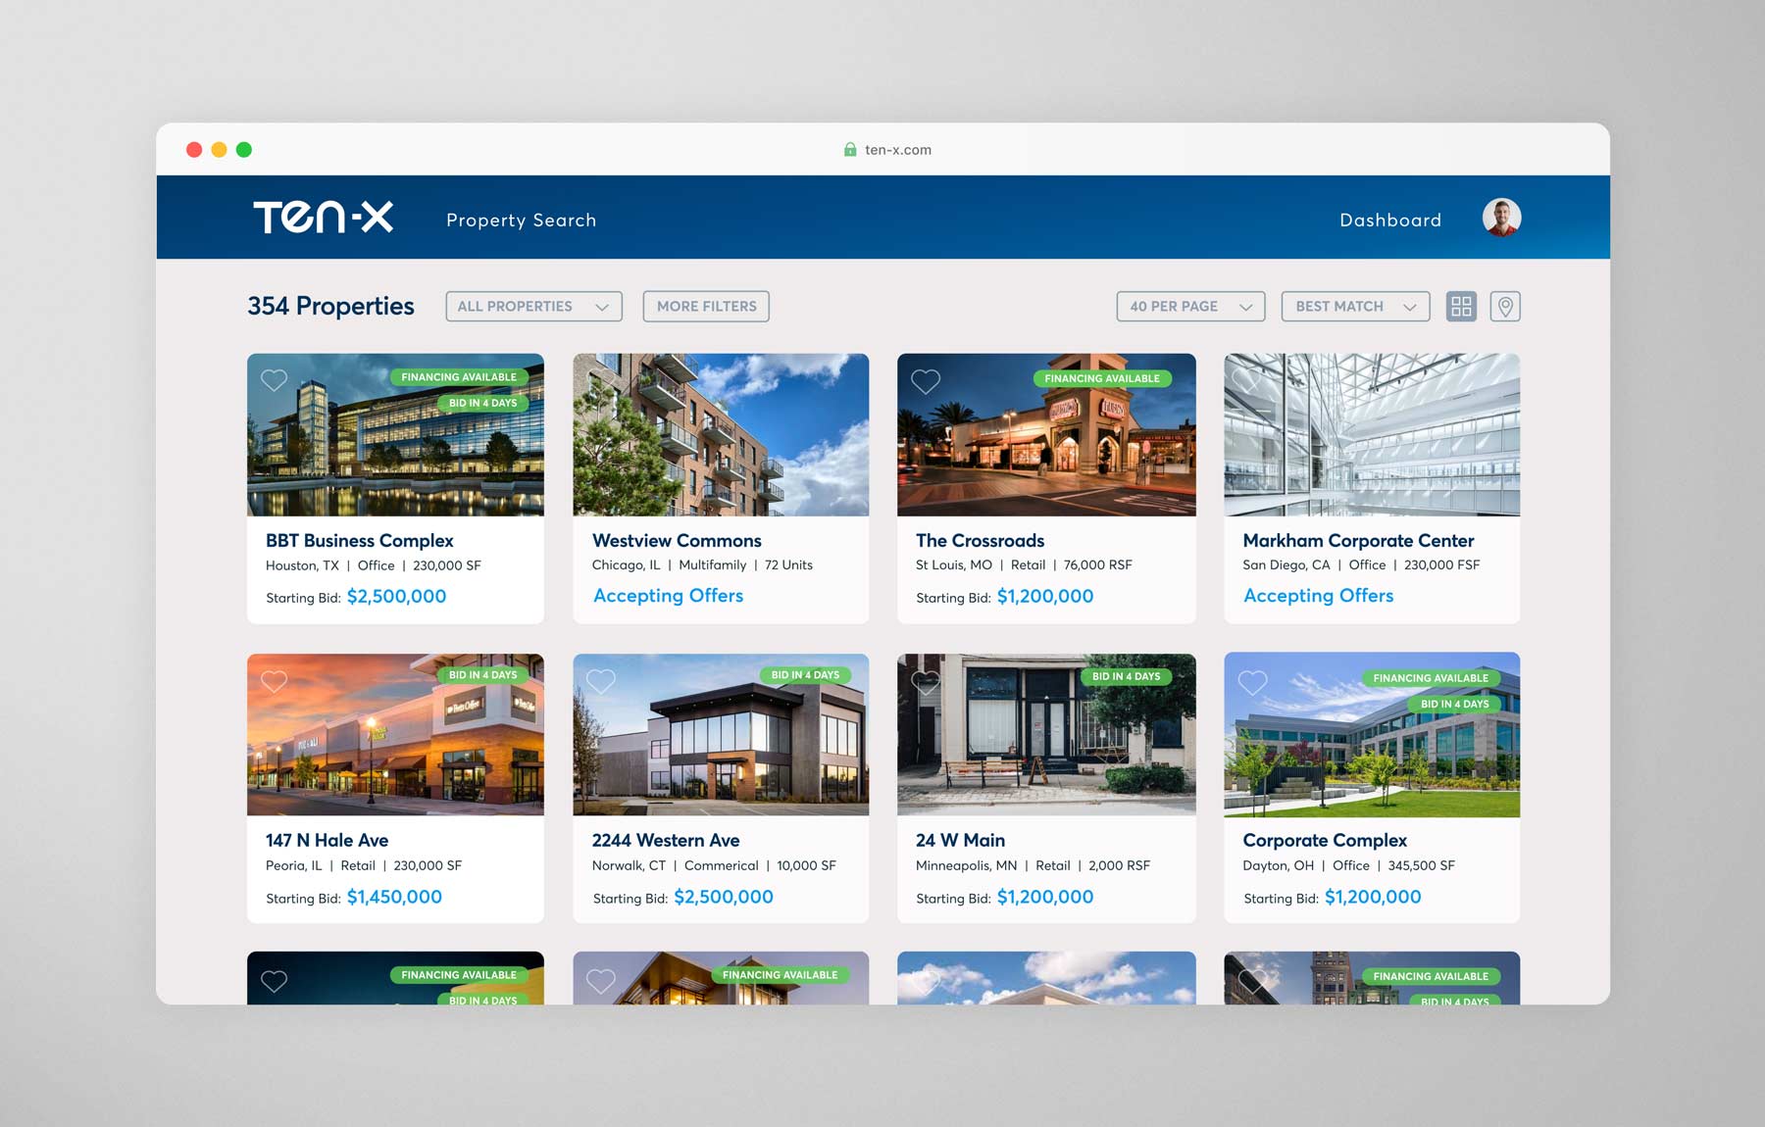Click Bid in 4 Days badge on 2244 Western Ave
Image resolution: width=1765 pixels, height=1127 pixels.
coord(805,675)
